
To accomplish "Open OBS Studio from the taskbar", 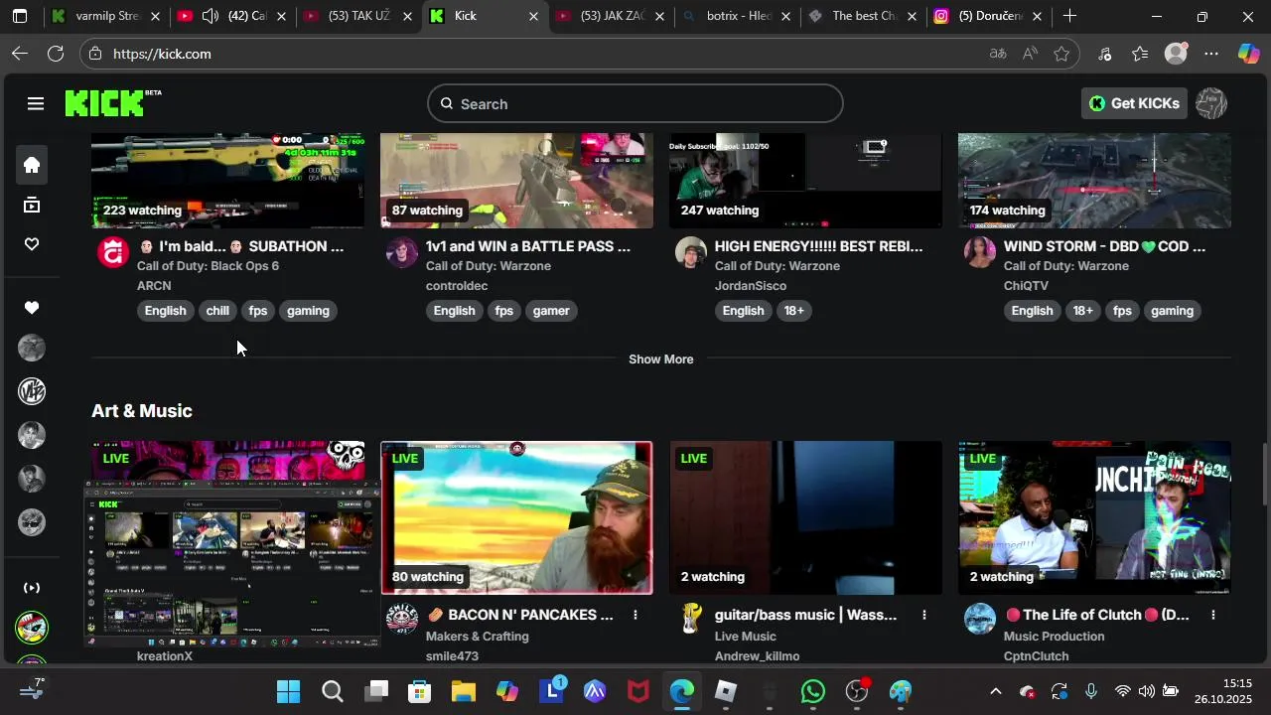I will coord(857,691).
